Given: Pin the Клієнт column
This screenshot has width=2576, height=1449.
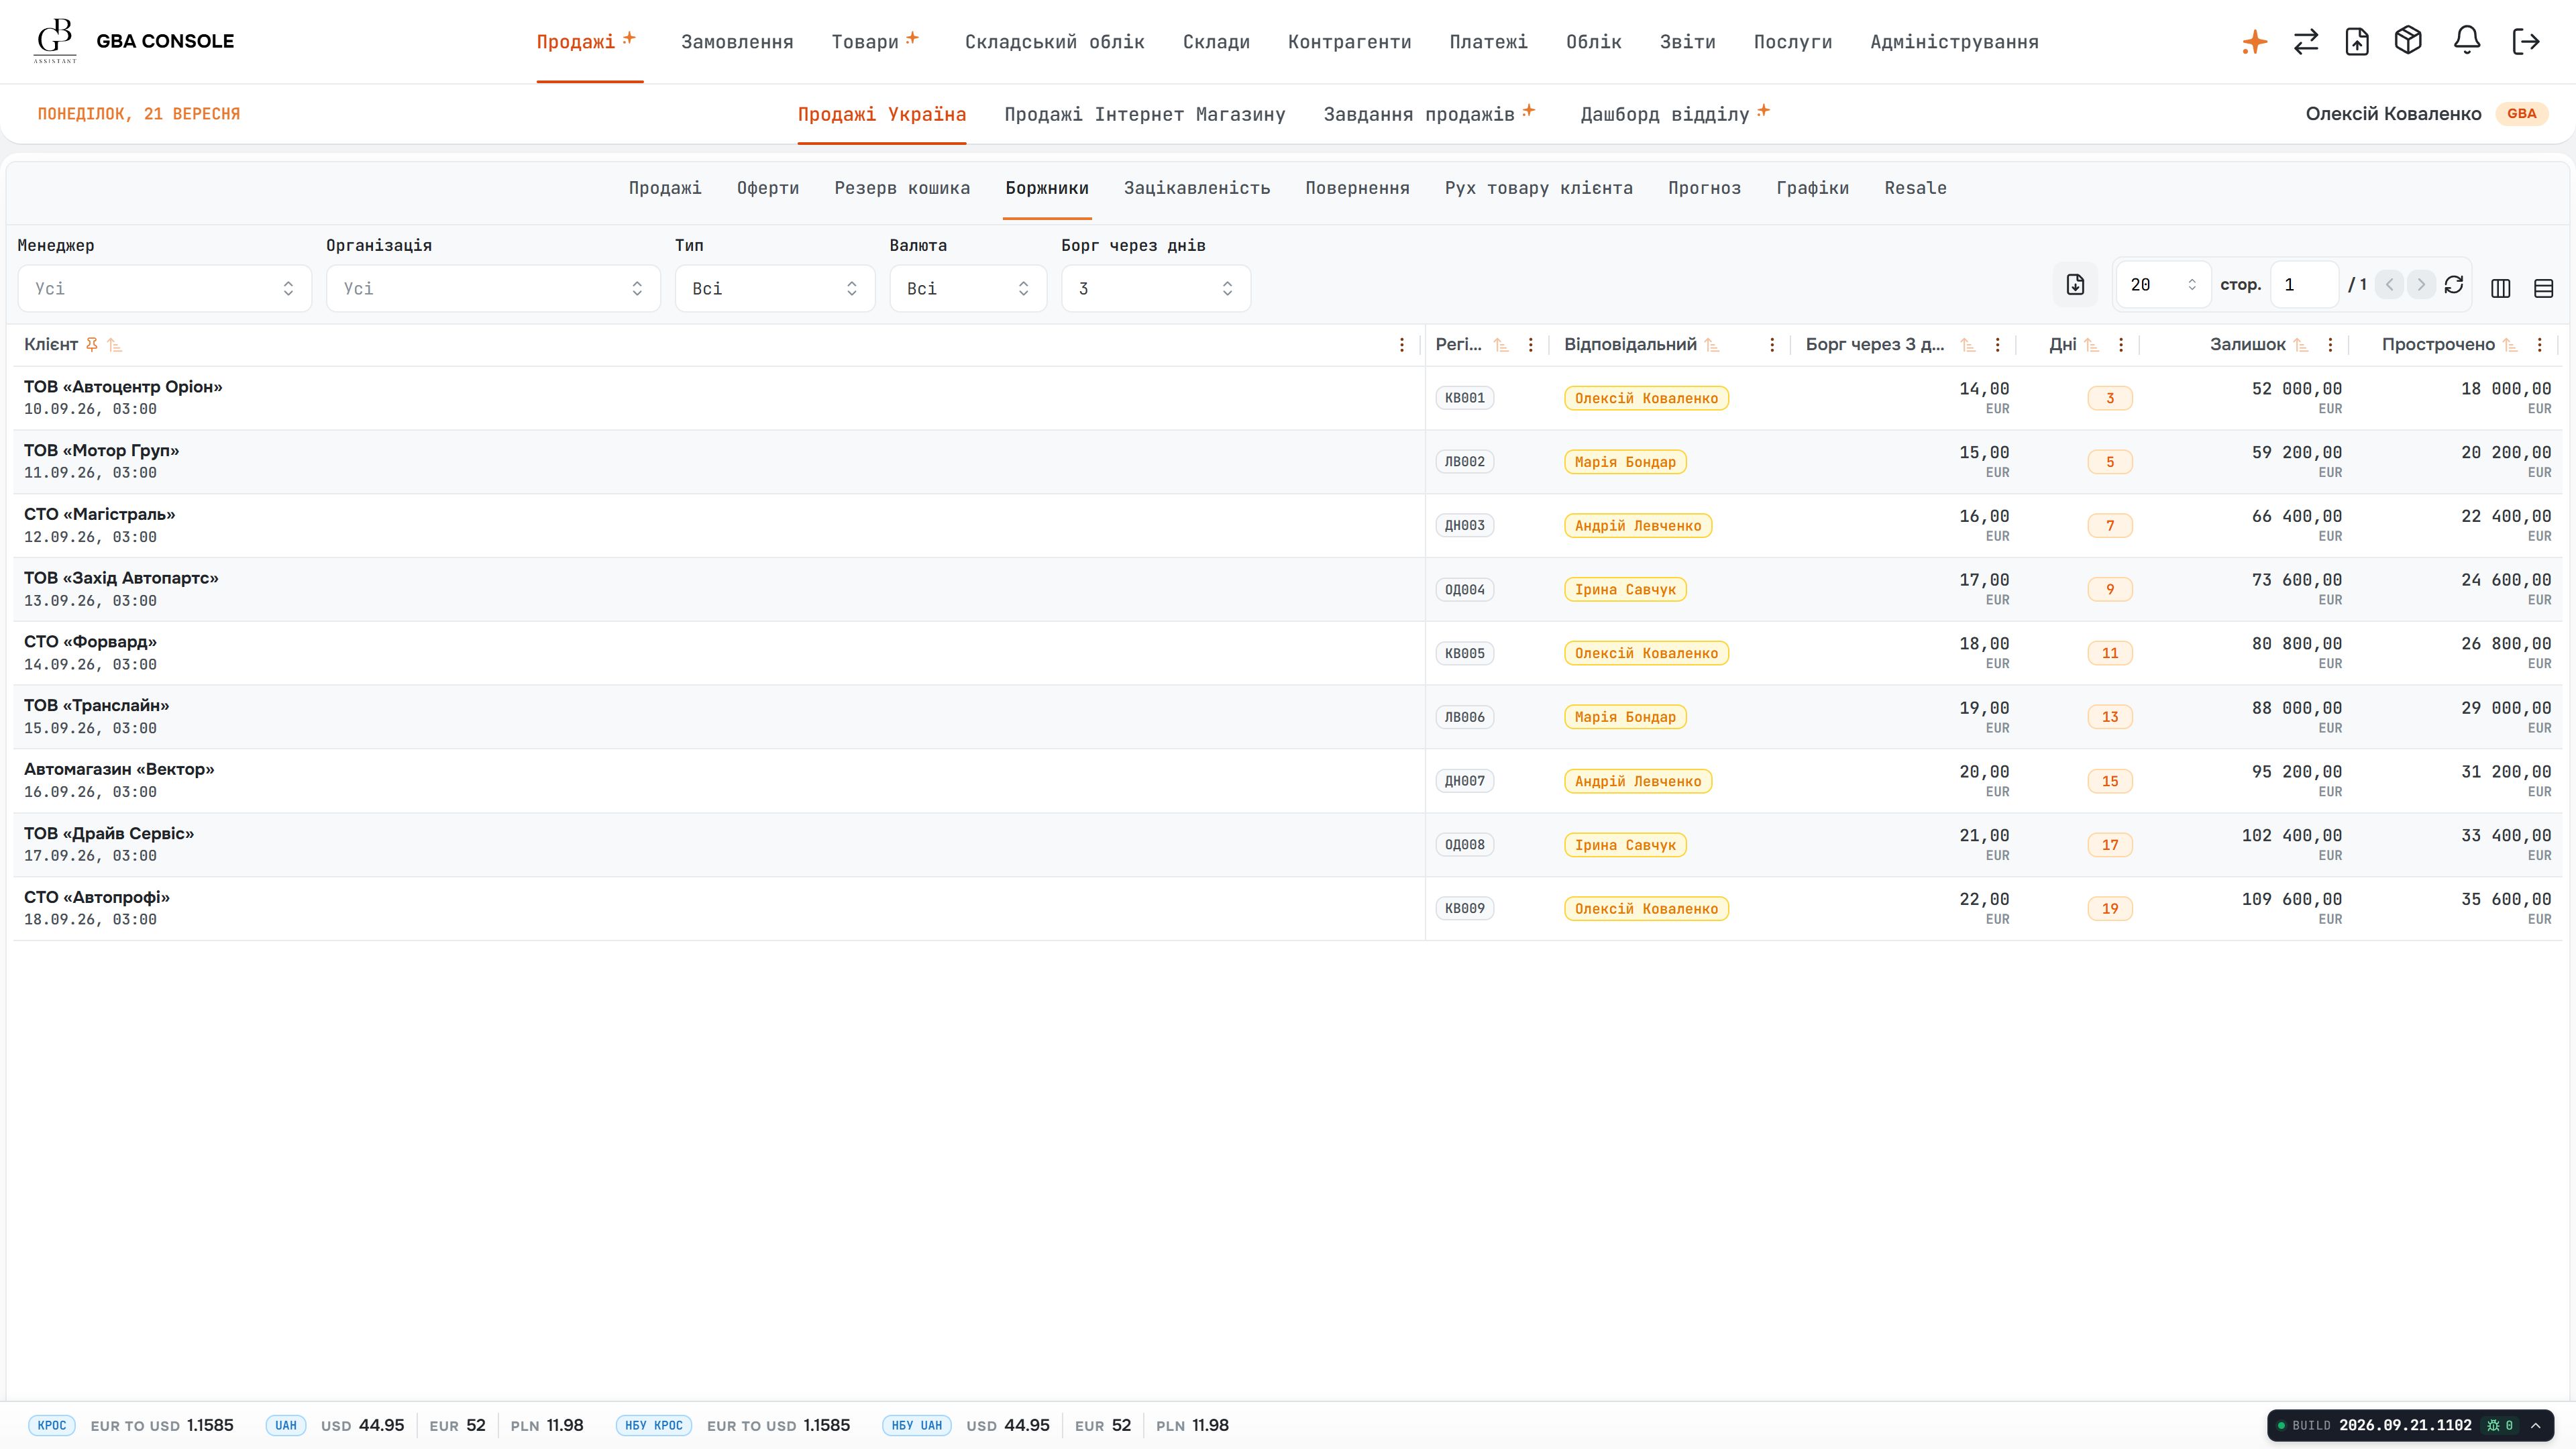Looking at the screenshot, I should [91, 345].
